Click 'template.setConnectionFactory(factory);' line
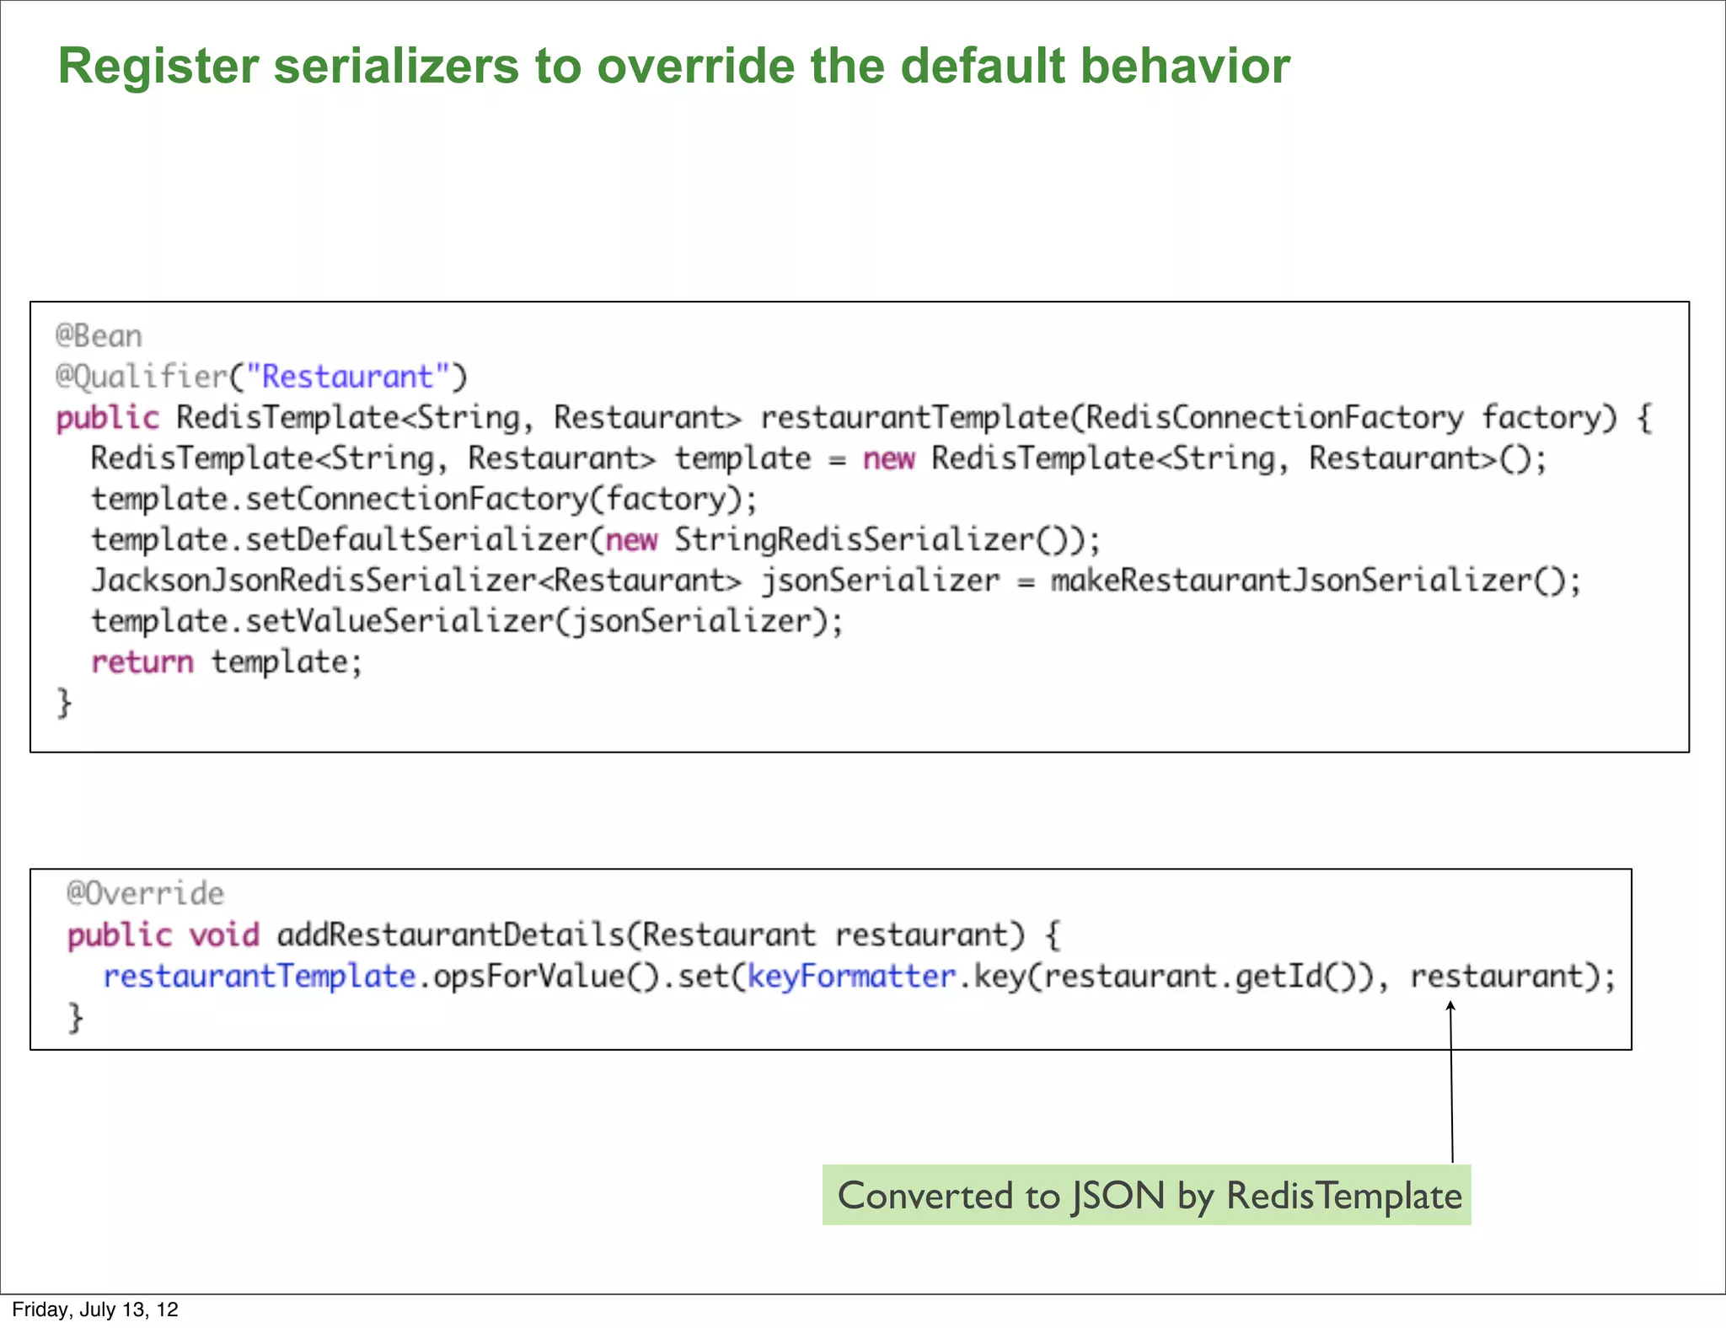 425,500
